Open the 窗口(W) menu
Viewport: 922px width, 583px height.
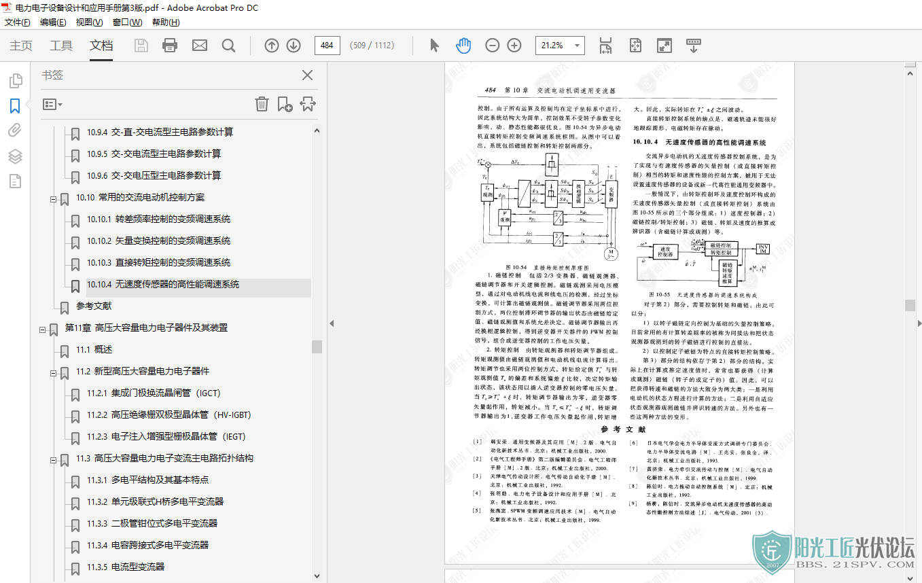pyautogui.click(x=127, y=22)
